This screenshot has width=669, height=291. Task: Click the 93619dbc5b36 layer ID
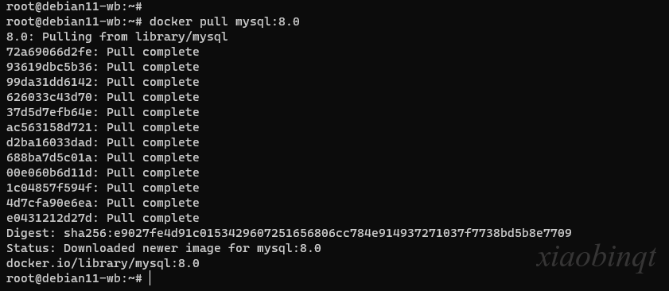pos(49,67)
